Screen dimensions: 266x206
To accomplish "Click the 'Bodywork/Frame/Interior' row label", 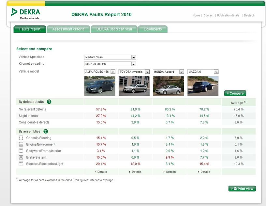I will point(44,151).
